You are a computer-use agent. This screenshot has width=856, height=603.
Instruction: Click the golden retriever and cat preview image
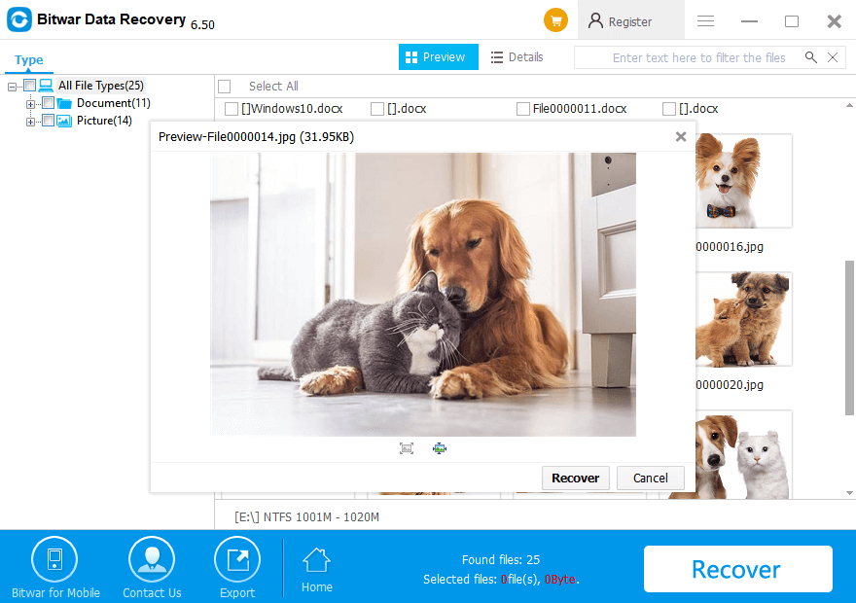423,294
